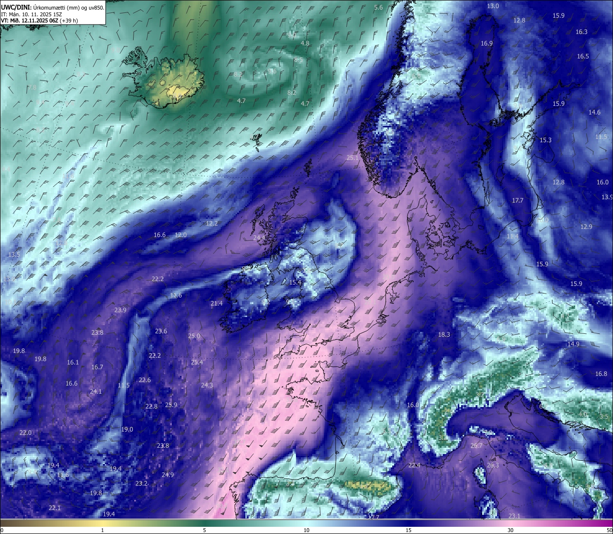Screen dimensions: 613x534
Task: Click the 13.5 value at the left edge
Action: (x=14, y=254)
